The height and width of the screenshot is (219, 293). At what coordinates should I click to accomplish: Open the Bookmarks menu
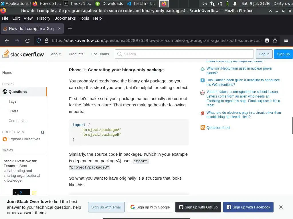[x=65, y=18]
